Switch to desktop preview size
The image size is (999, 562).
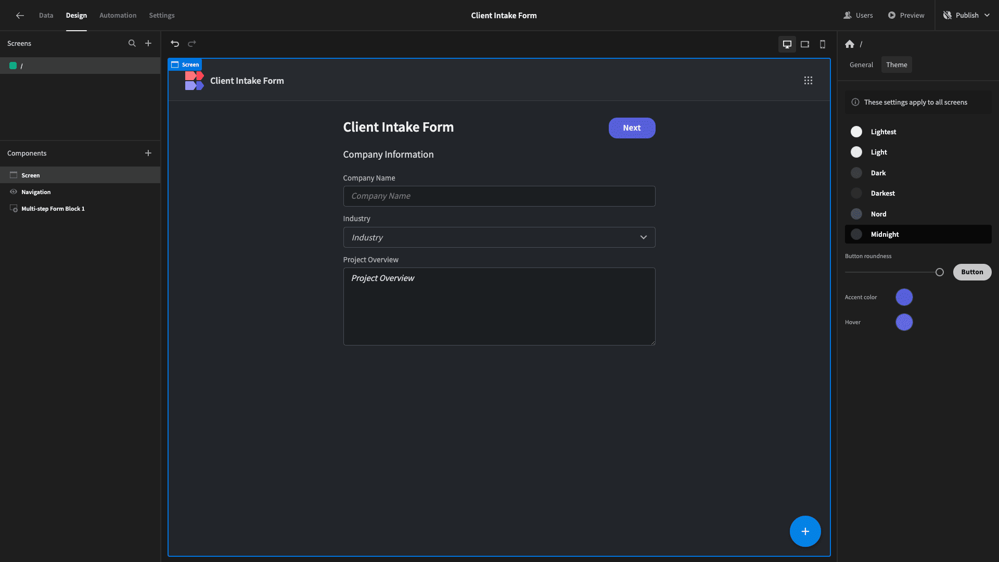pyautogui.click(x=787, y=44)
